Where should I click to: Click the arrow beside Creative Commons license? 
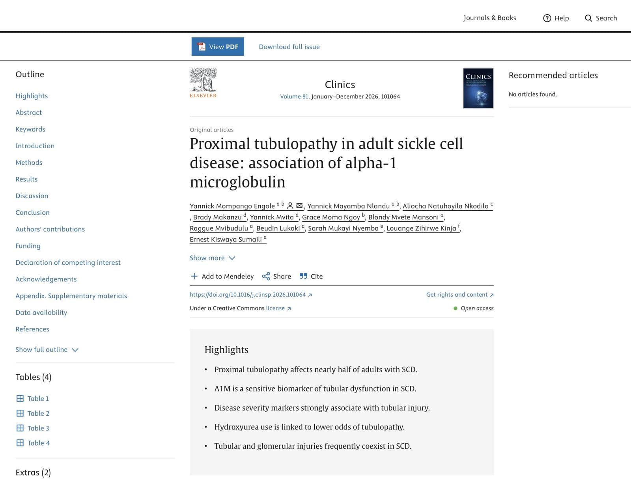289,309
